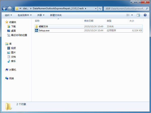
Task: Toggle the preview pane
Action: click(x=138, y=15)
